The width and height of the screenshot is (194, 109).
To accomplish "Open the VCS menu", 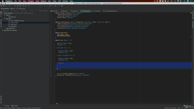I will point(59,1).
